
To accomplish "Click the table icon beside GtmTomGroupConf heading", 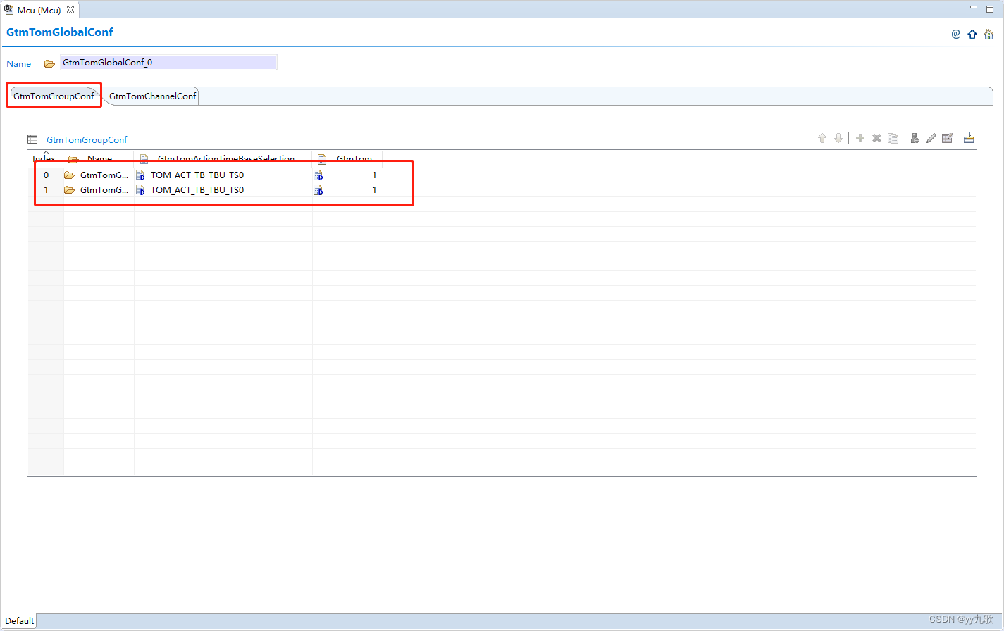I will click(x=32, y=139).
